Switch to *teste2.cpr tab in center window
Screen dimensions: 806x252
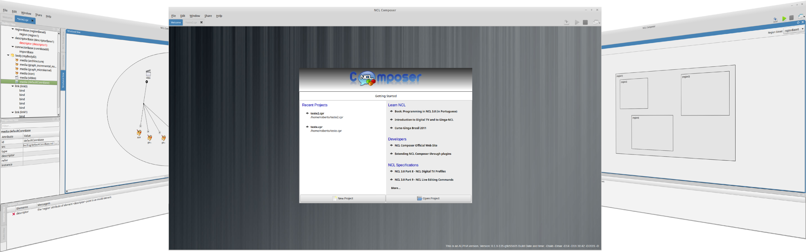[191, 23]
